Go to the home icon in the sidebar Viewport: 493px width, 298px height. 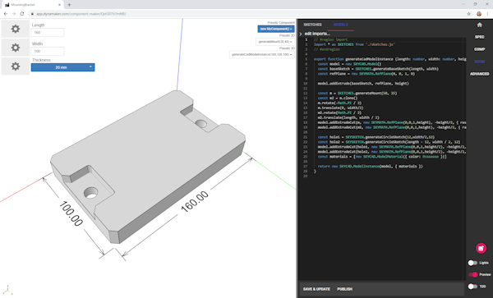pyautogui.click(x=480, y=25)
